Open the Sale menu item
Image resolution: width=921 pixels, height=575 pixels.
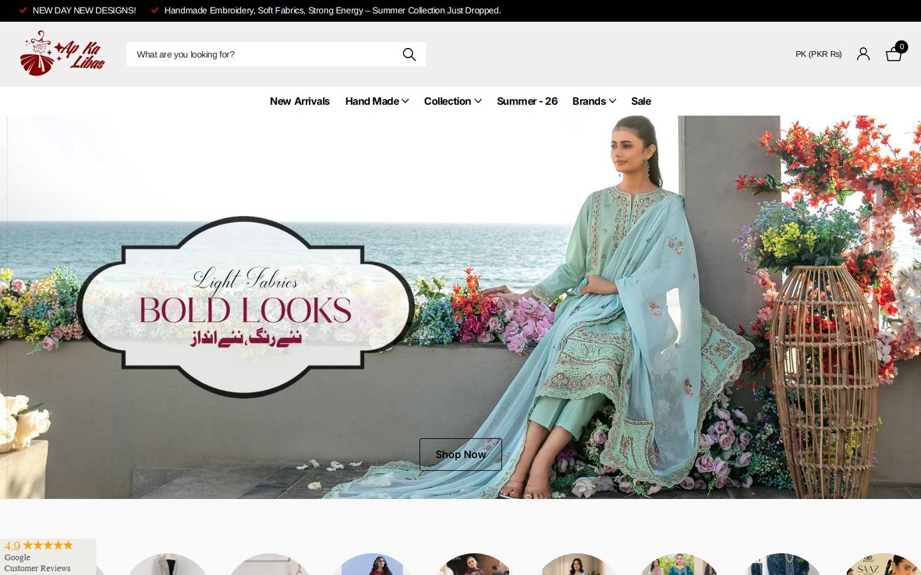point(641,101)
